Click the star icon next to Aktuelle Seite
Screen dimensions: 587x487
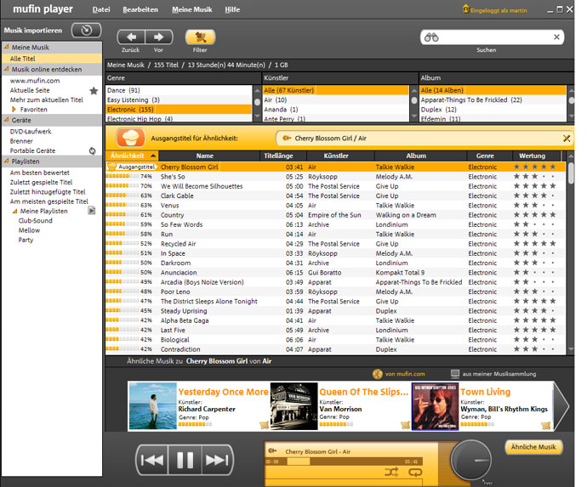pyautogui.click(x=94, y=90)
